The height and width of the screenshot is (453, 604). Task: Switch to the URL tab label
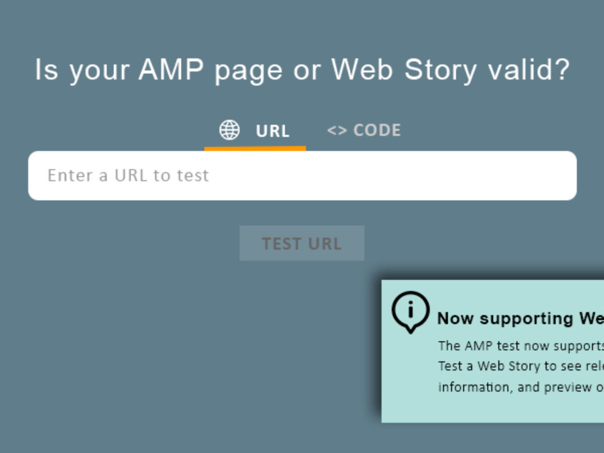272,131
